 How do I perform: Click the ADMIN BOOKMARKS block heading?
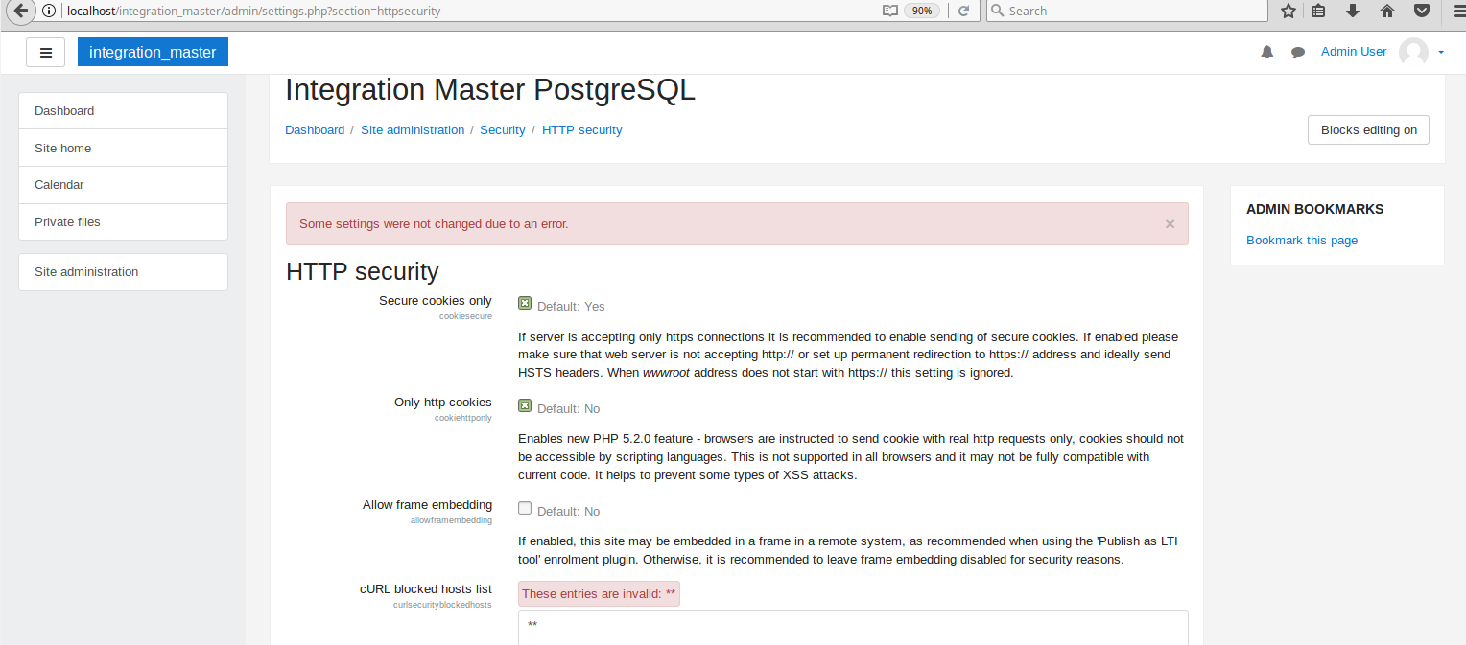click(x=1314, y=209)
